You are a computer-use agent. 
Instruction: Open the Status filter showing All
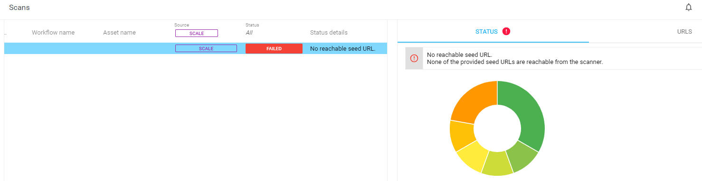249,33
